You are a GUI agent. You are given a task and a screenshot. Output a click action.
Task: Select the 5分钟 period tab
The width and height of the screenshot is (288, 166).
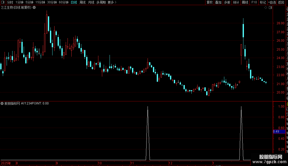(29, 2)
